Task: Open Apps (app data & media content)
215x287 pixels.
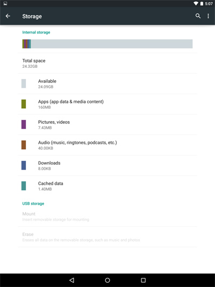Action: pyautogui.click(x=107, y=104)
